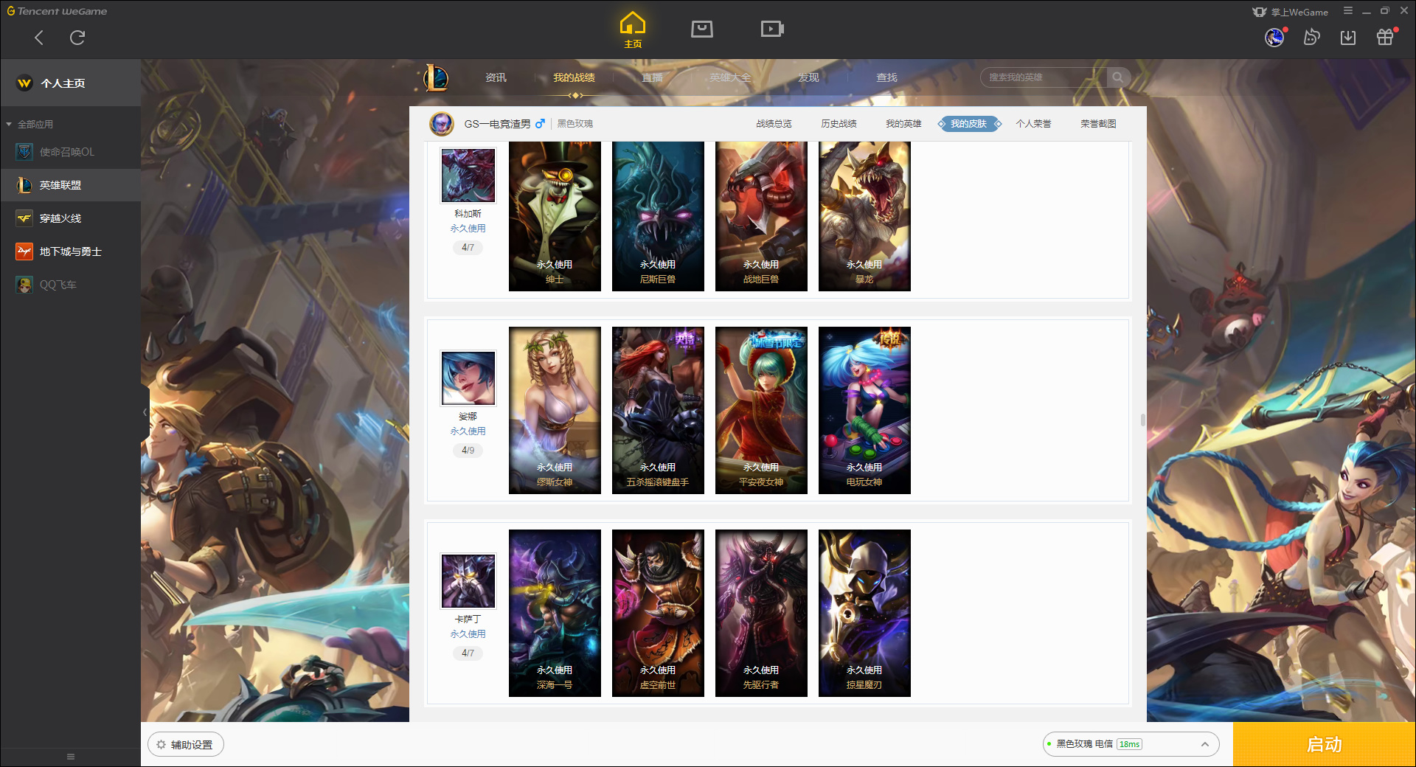Select 穿越火线 in the sidebar

pyautogui.click(x=71, y=218)
